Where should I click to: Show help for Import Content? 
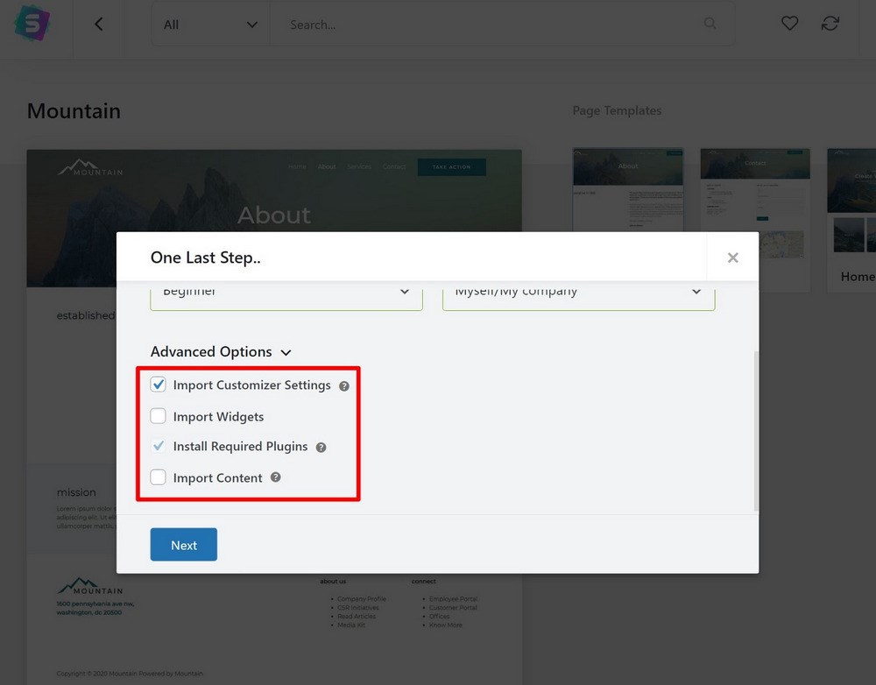coord(275,477)
